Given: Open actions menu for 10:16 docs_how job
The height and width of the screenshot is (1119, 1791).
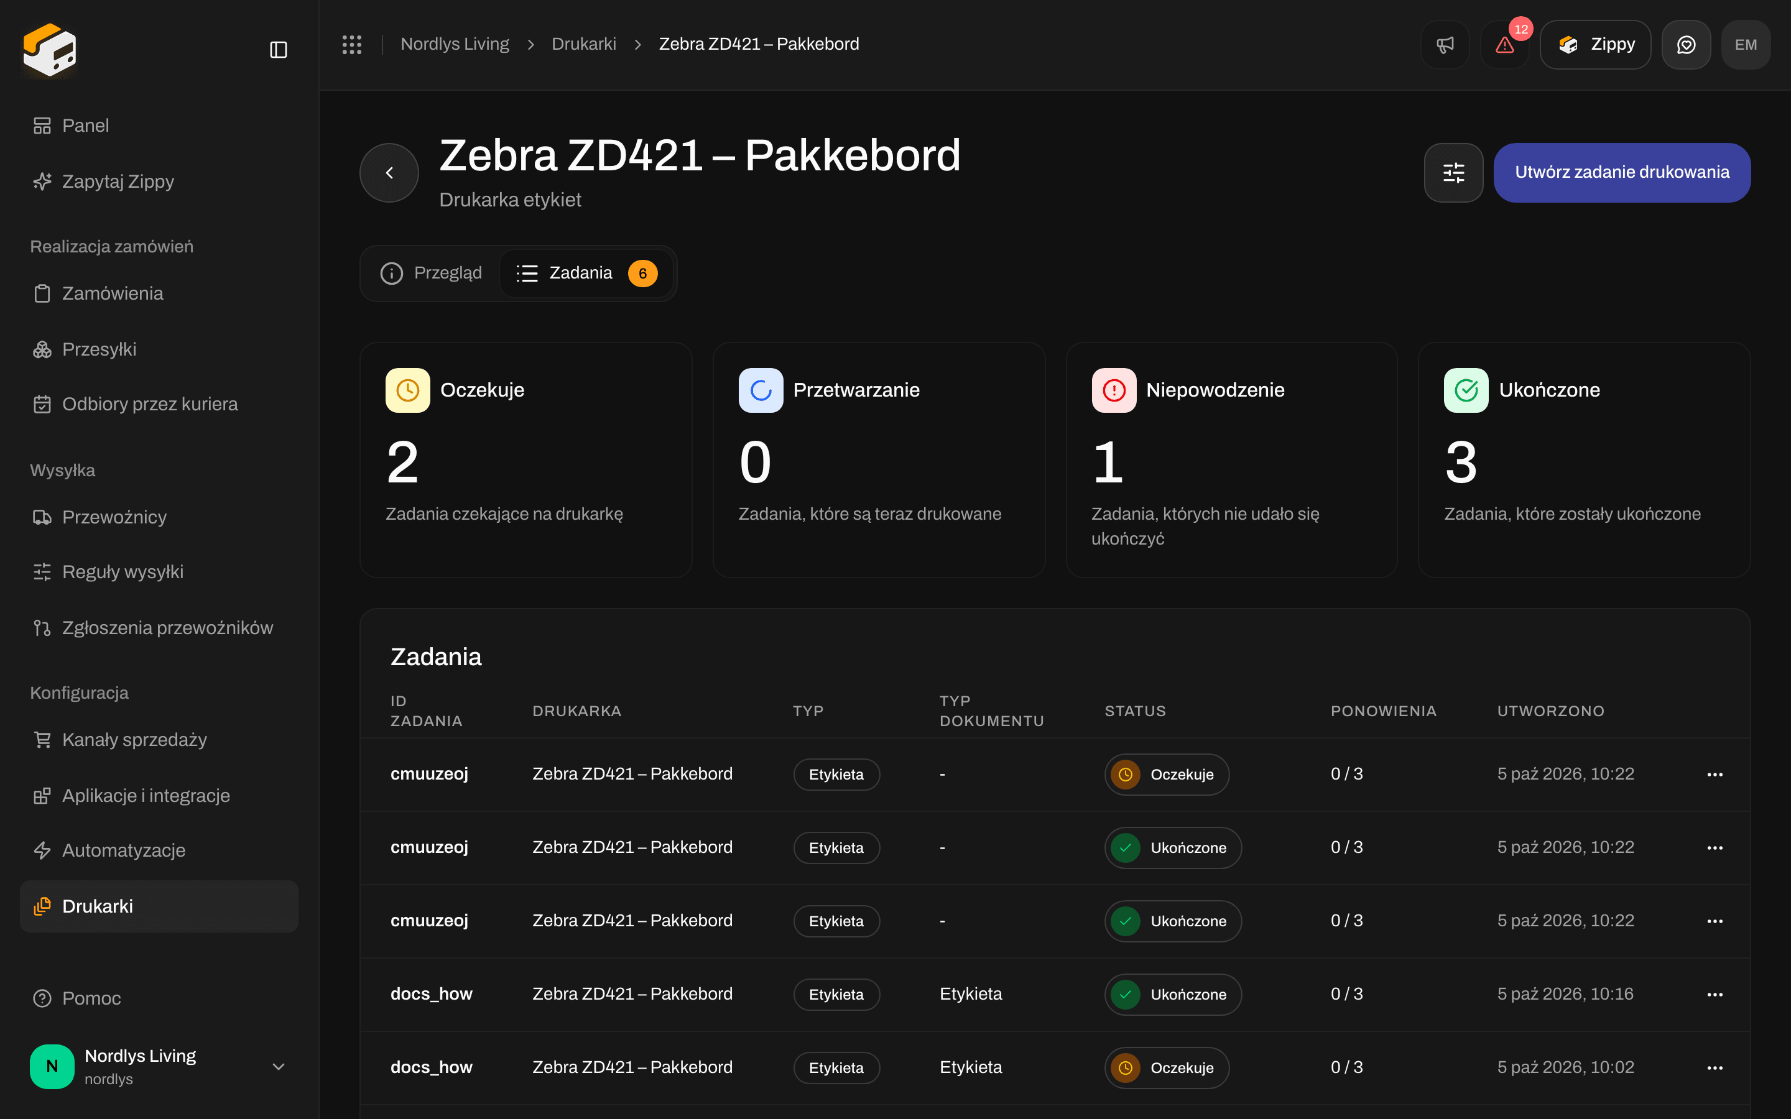Looking at the screenshot, I should click(1715, 994).
